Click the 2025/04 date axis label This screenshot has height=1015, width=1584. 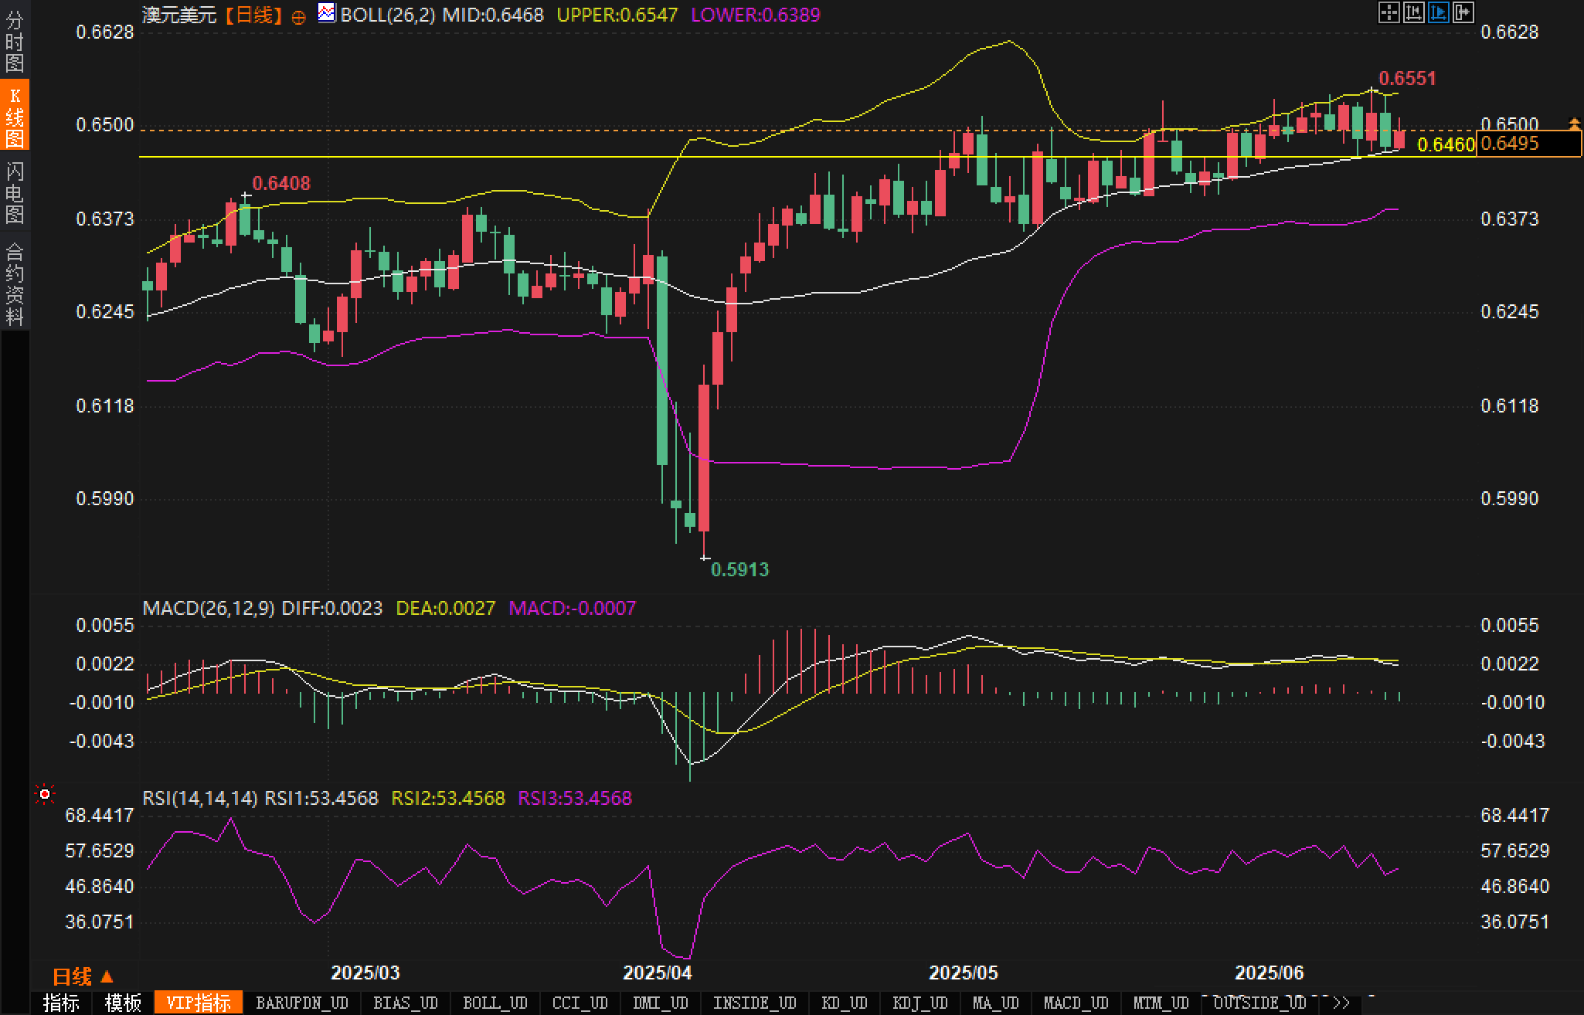[x=658, y=973]
